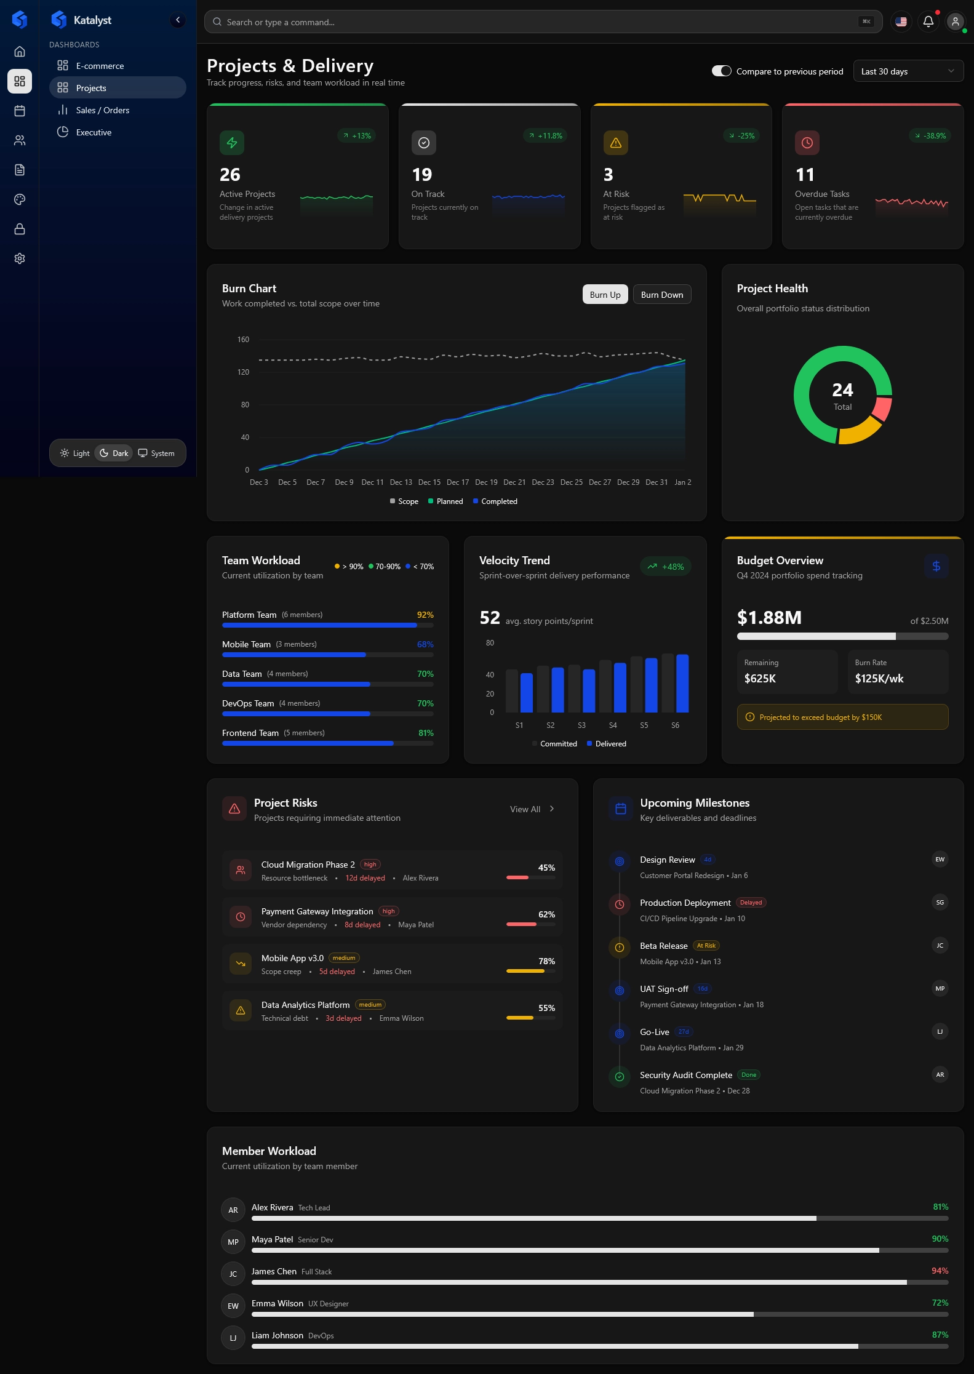Toggle Compare to previous period switch
This screenshot has width=974, height=1374.
click(721, 71)
